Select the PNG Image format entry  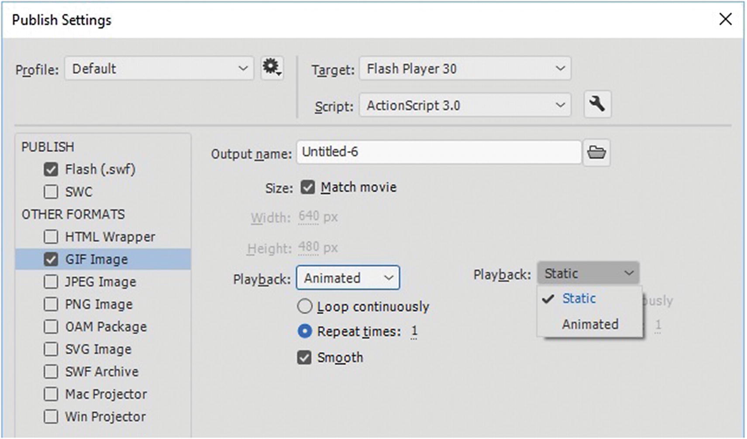click(x=99, y=304)
